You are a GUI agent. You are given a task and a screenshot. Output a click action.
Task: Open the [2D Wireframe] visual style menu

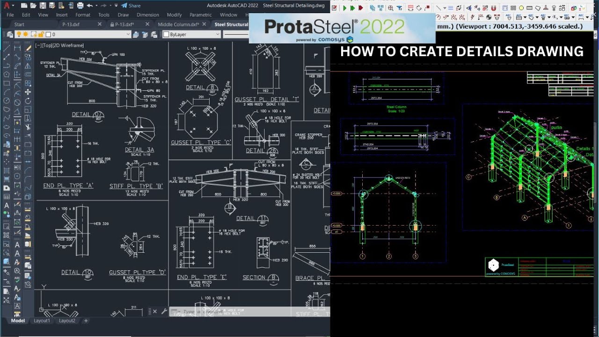tap(68, 45)
